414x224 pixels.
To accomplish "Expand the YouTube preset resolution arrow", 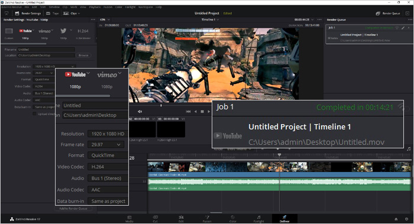I will pyautogui.click(x=34, y=30).
